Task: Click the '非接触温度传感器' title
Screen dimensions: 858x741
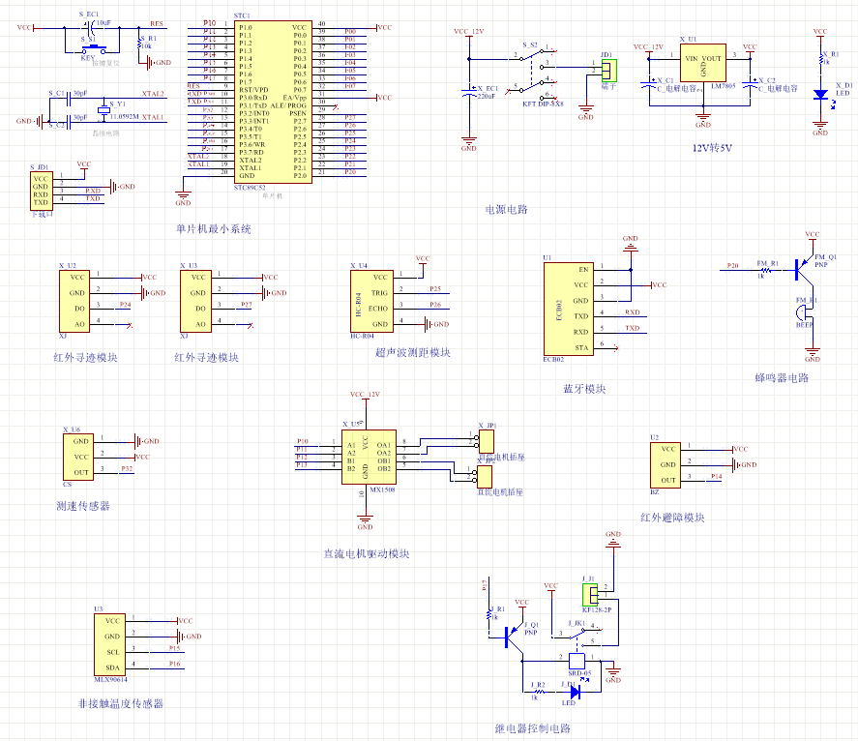Action: 121,703
